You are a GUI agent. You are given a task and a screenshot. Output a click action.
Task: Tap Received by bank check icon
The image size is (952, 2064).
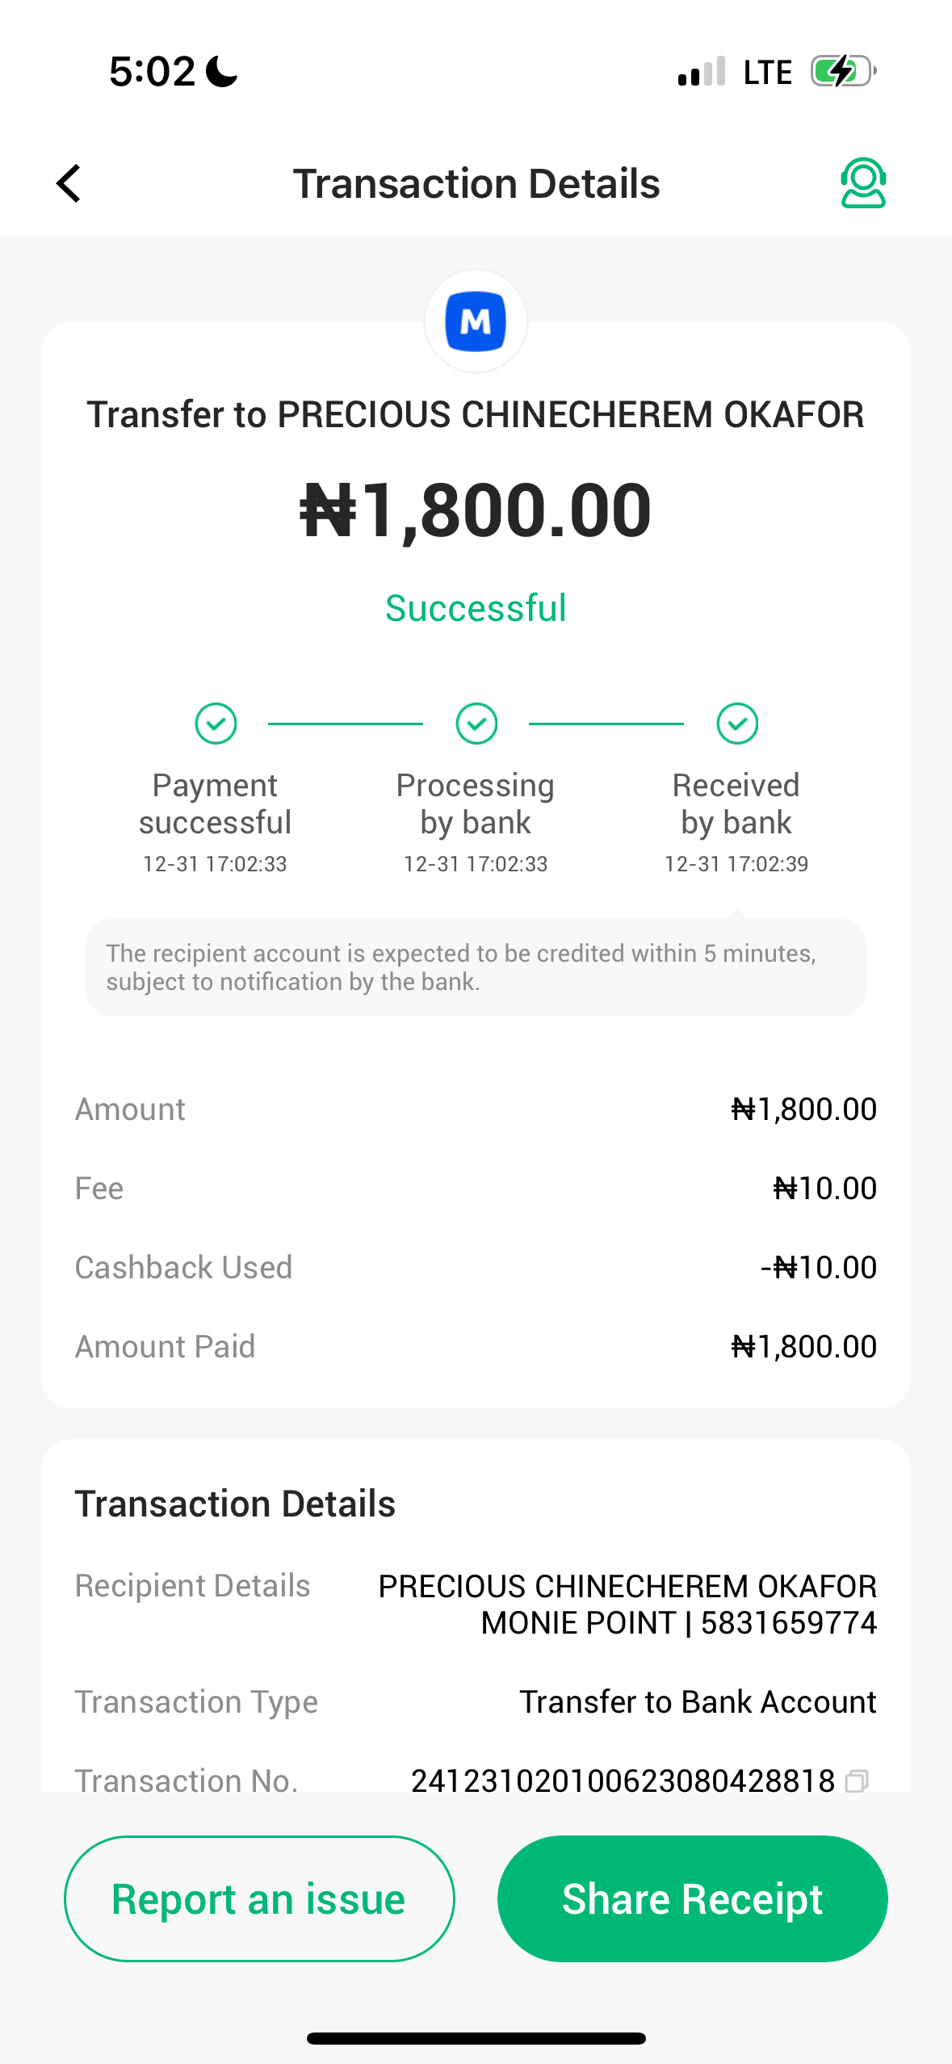(x=737, y=724)
